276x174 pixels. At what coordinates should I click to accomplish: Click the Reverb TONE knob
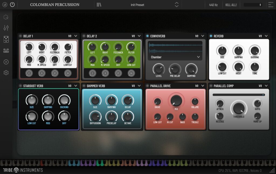pos(255,67)
